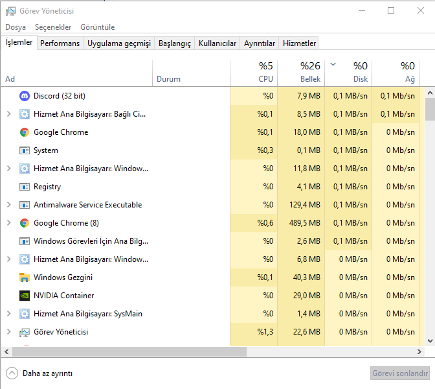Switch to the Uygulama geçmişi tab
435x389 pixels.
(119, 43)
